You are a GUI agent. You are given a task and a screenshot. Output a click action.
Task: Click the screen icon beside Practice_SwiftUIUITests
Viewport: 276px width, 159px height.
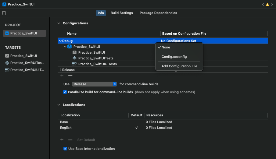[x=74, y=64]
